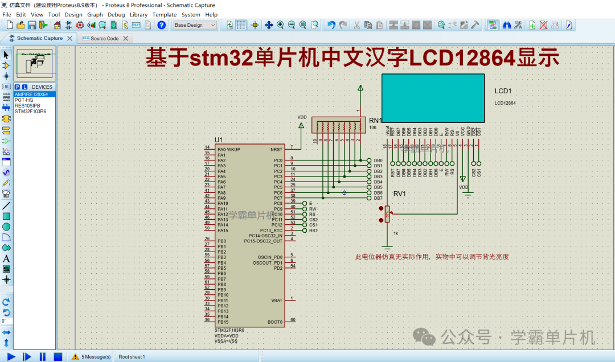Select RES10SIPB in the devices list
This screenshot has width=615, height=362.
pyautogui.click(x=35, y=105)
